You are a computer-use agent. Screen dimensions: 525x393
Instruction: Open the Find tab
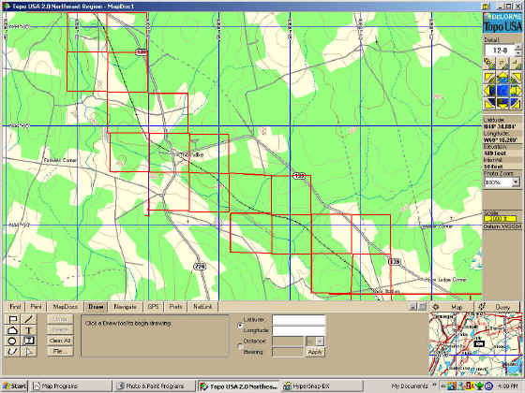(15, 307)
